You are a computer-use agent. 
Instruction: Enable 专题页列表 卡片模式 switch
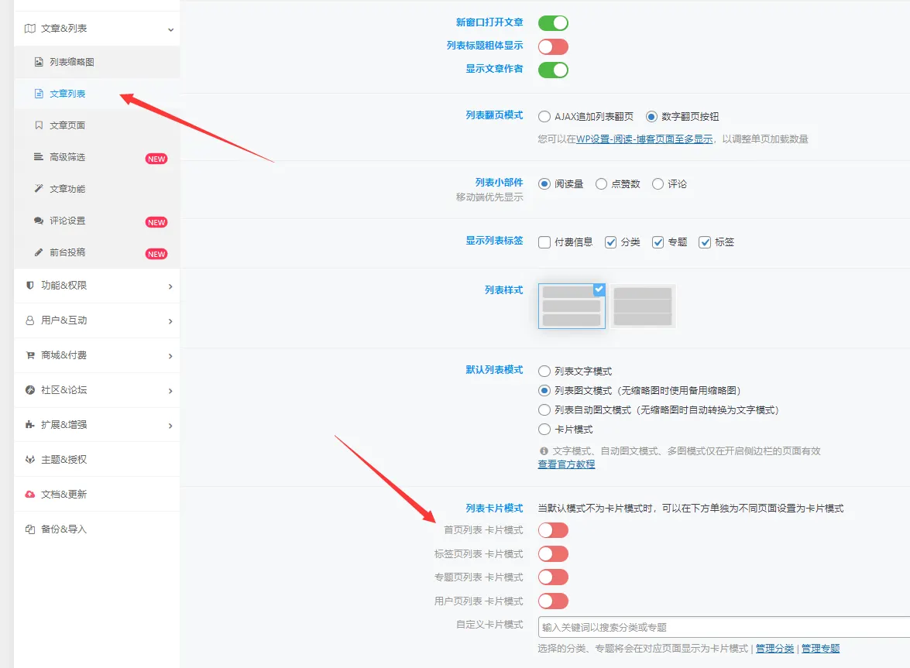553,577
